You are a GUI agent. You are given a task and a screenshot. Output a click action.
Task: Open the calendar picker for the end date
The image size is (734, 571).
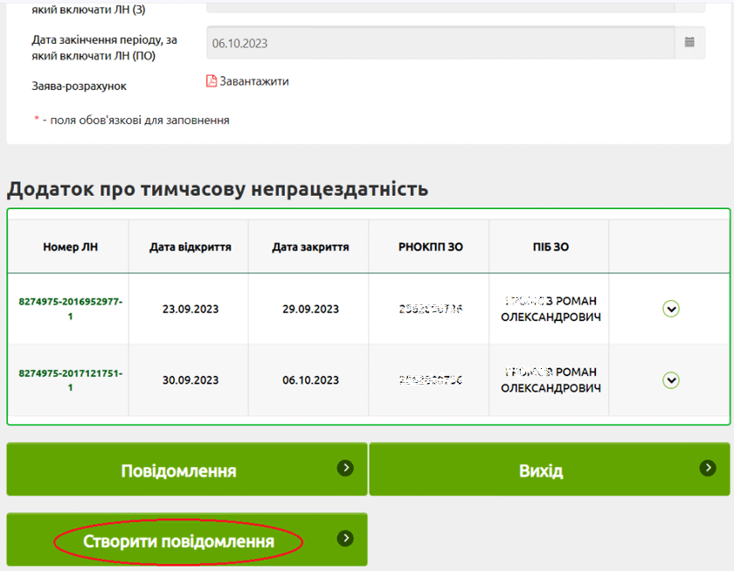(689, 42)
